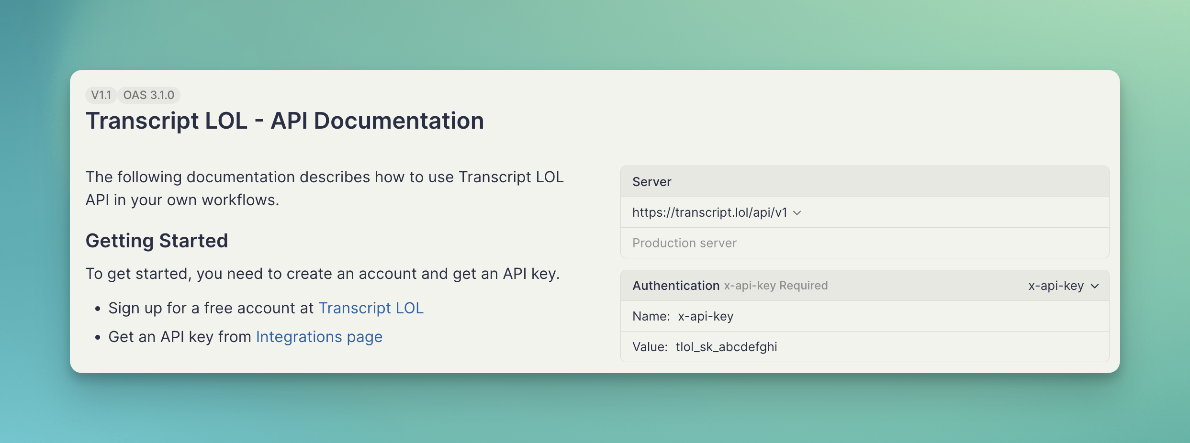The image size is (1190, 443).
Task: Open the Transcript LOL sign-up link
Action: [x=371, y=308]
